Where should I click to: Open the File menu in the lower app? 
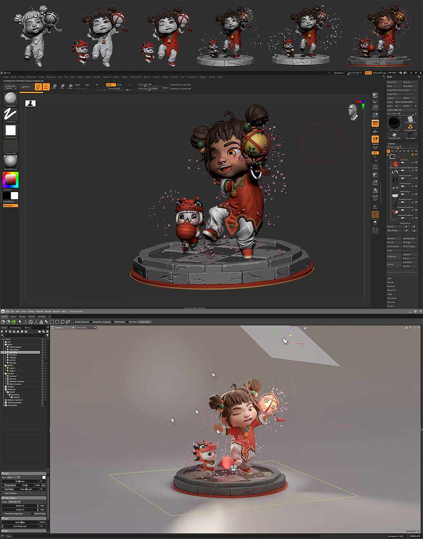[8, 311]
